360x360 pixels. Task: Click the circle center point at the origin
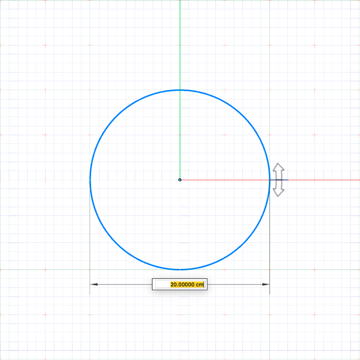click(x=180, y=180)
